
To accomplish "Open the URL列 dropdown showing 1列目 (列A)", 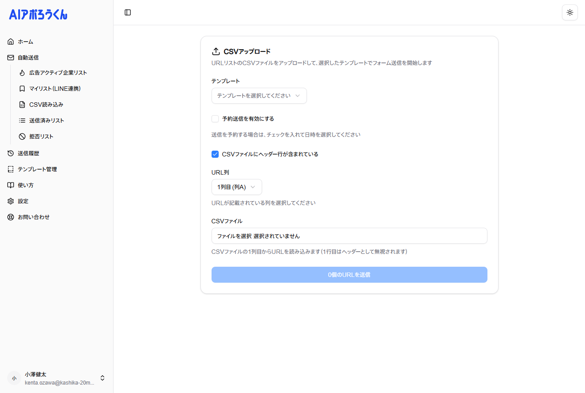I will [x=236, y=187].
